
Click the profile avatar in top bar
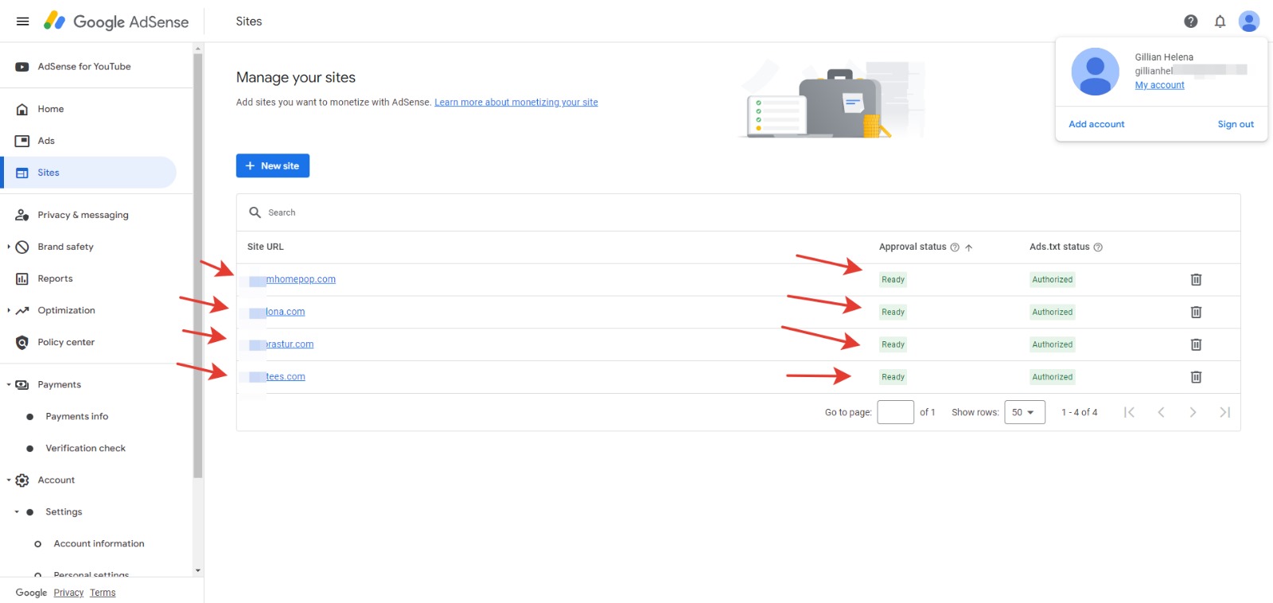(1249, 21)
